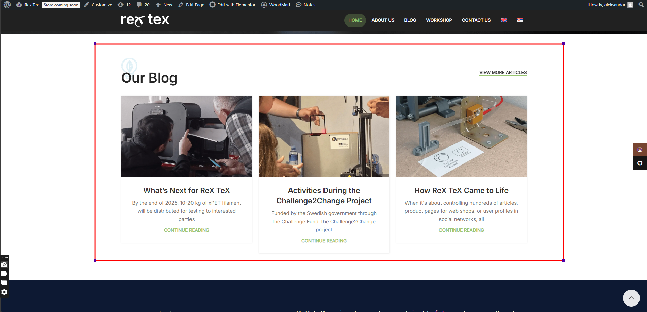Open the CONTACT US page
Screen dimensions: 647x312
click(x=476, y=20)
